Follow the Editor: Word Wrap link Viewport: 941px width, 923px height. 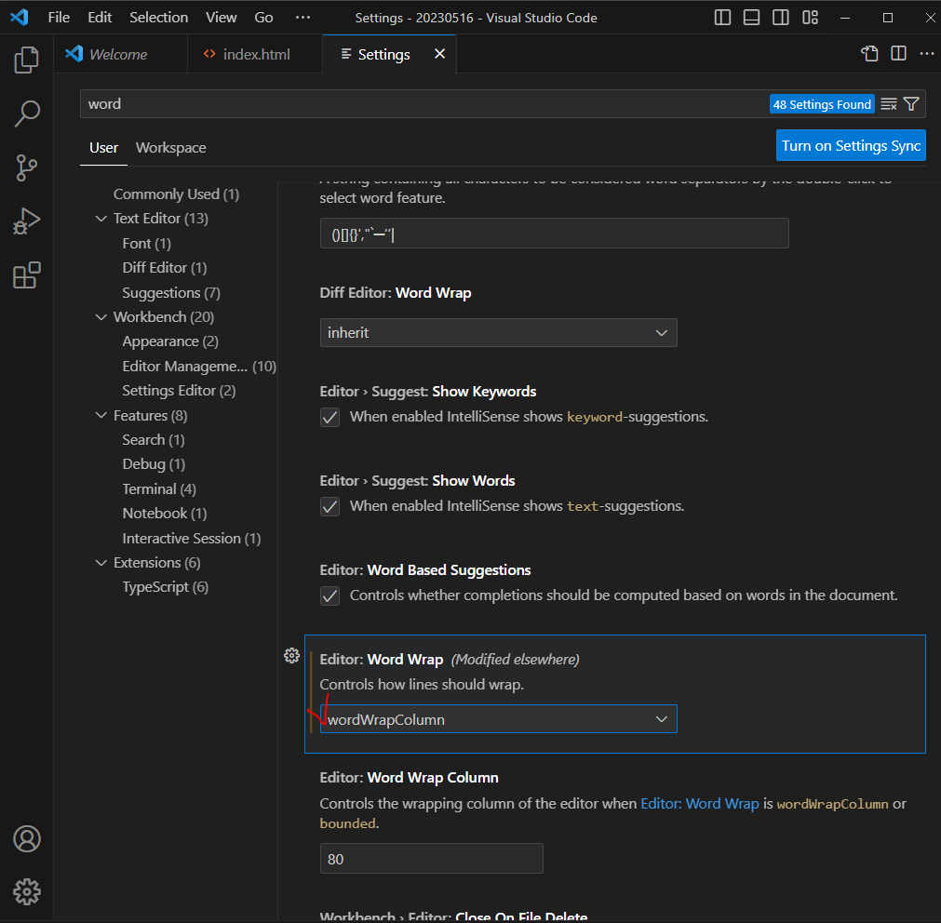click(700, 804)
